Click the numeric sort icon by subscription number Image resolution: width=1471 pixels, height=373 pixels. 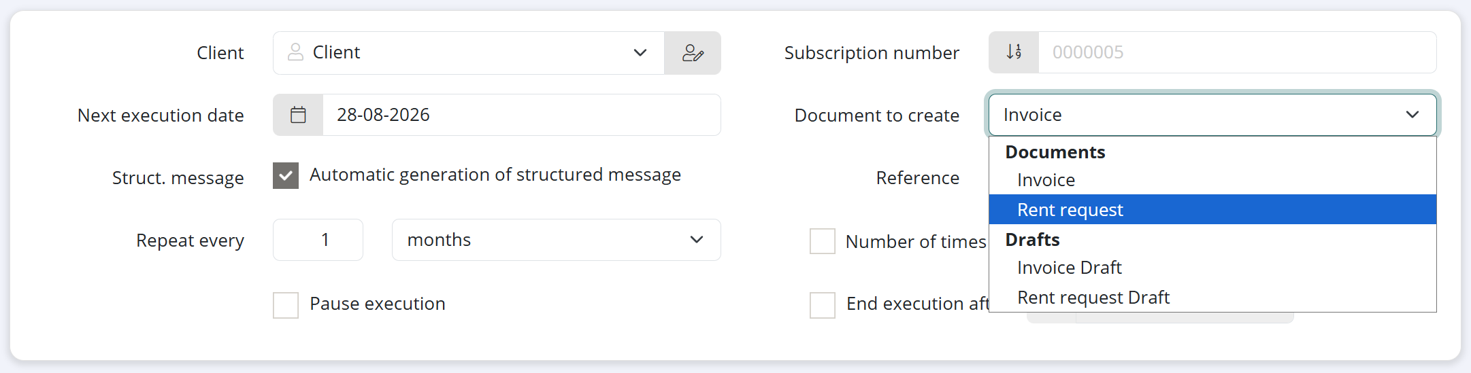point(1014,52)
